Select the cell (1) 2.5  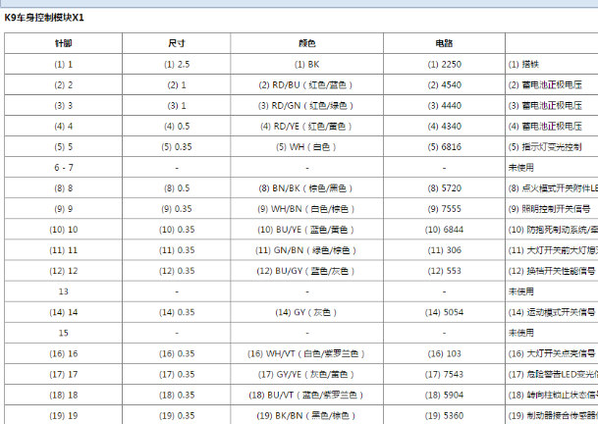pyautogui.click(x=177, y=64)
